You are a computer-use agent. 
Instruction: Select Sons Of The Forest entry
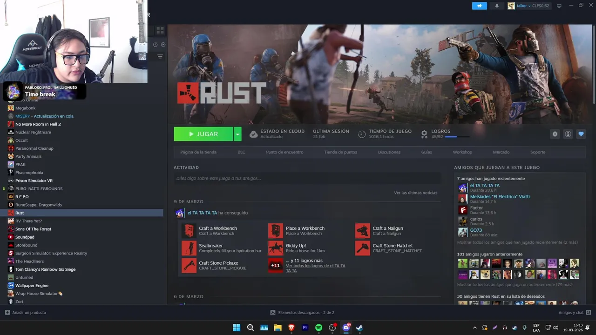pyautogui.click(x=33, y=229)
